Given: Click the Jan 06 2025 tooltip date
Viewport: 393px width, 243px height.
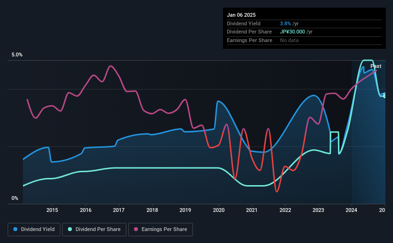Looking at the screenshot, I should (241, 15).
